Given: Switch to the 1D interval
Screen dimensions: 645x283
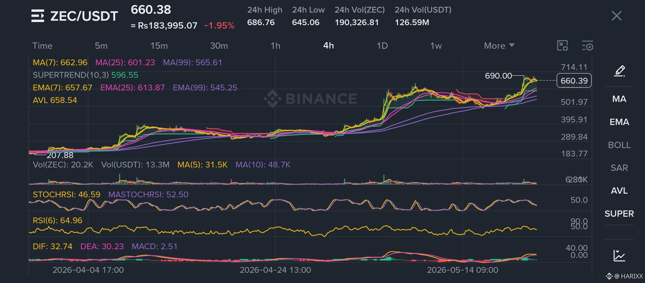Looking at the screenshot, I should (x=382, y=46).
